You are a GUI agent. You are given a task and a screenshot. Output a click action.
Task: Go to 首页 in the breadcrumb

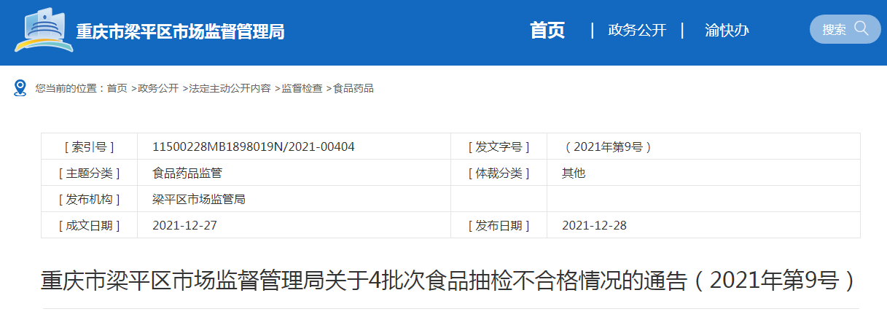117,88
